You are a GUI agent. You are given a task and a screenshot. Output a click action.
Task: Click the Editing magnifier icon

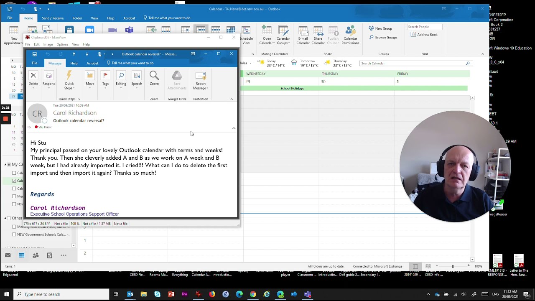click(121, 76)
